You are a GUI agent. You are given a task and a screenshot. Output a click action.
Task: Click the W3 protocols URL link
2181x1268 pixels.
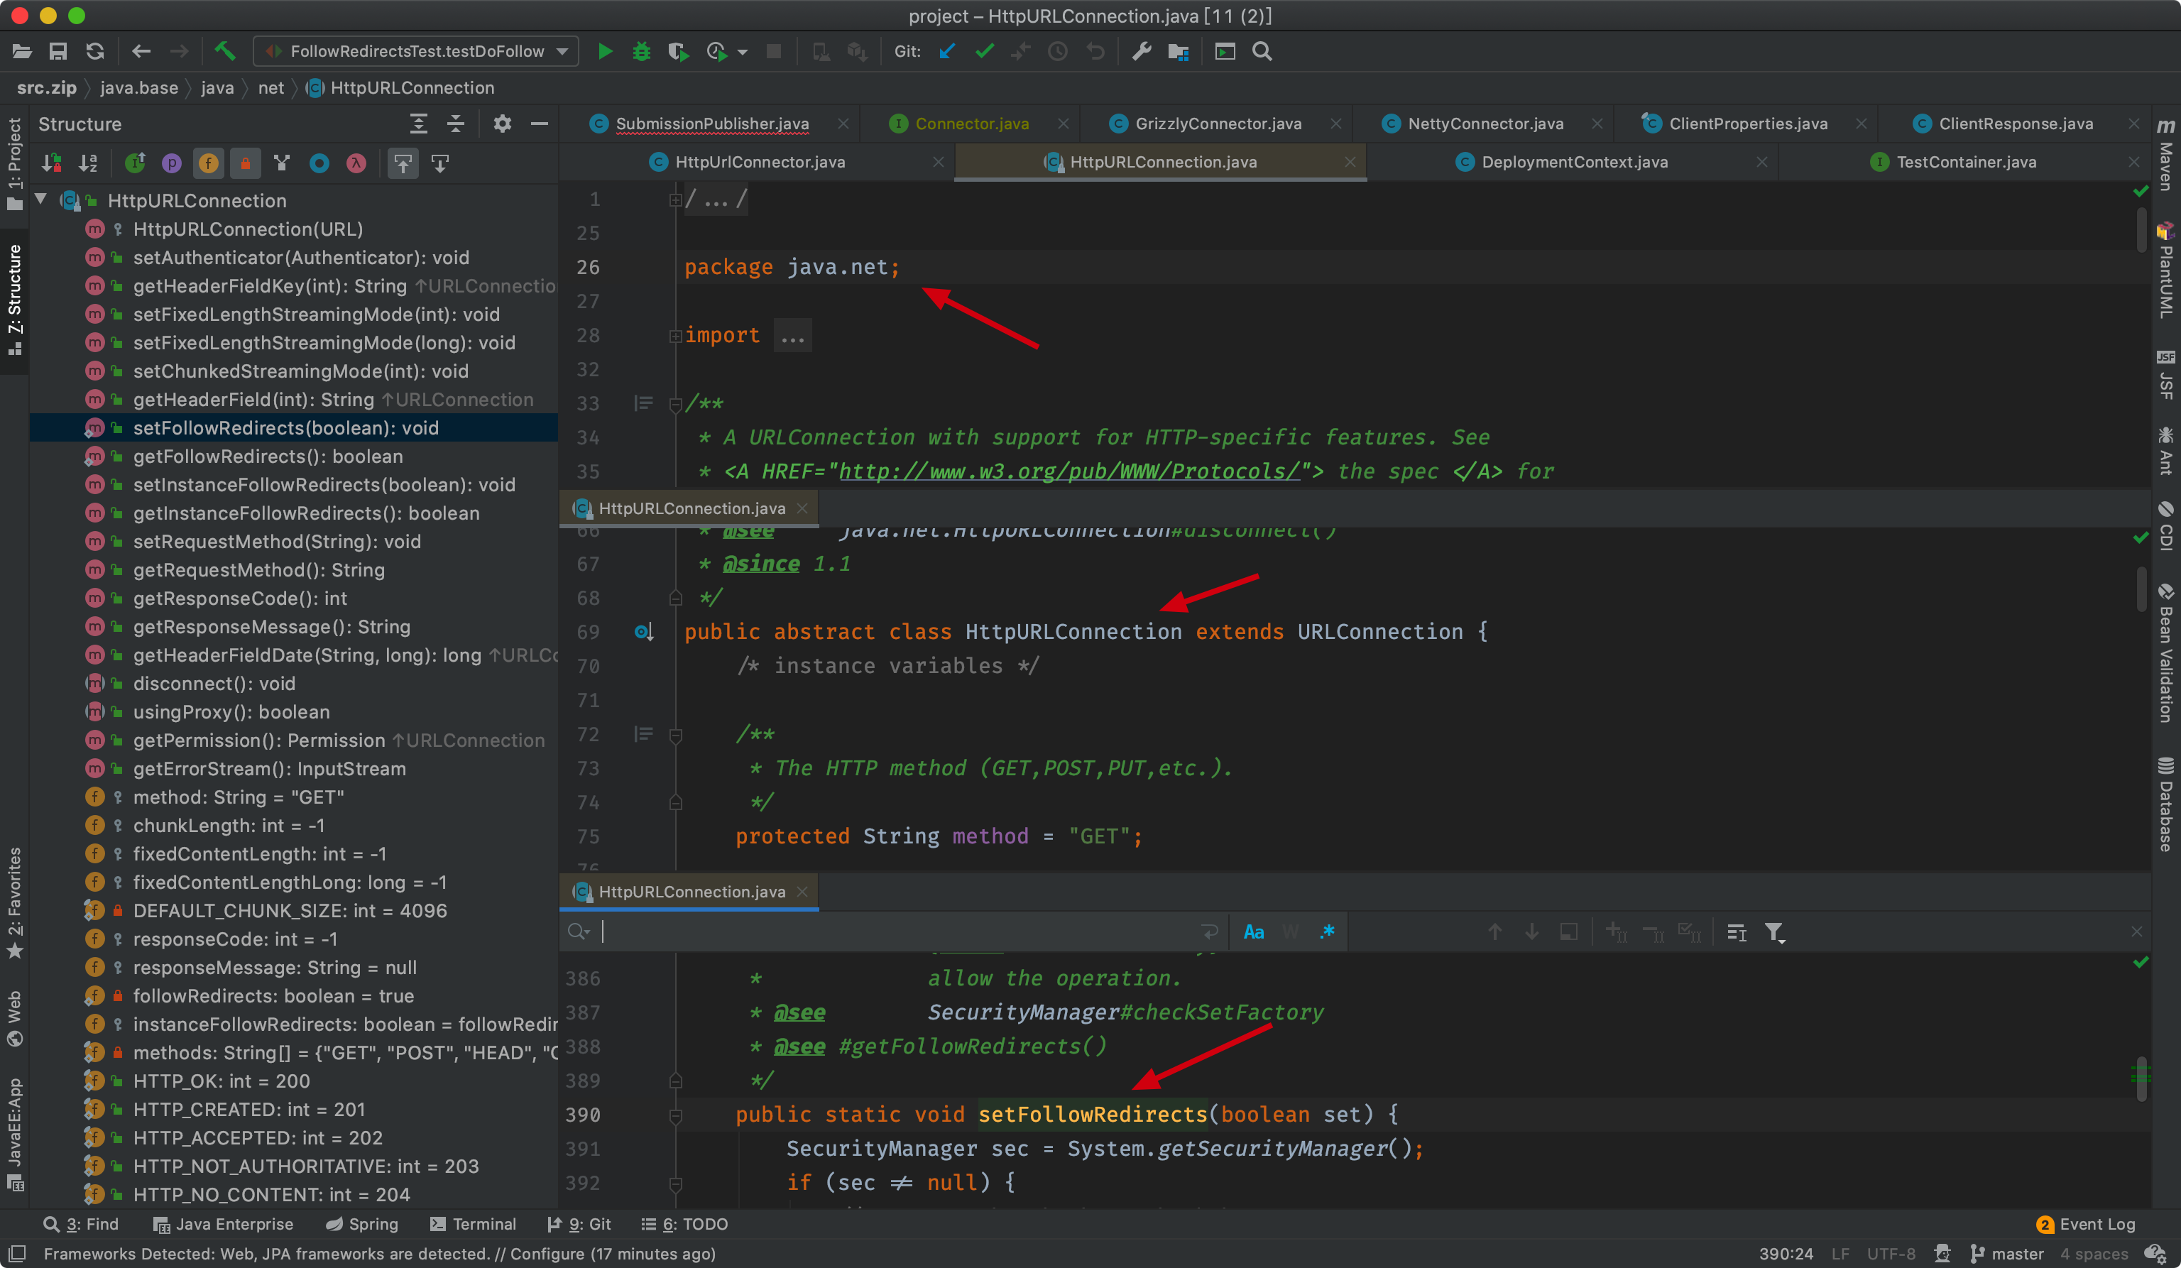click(1069, 471)
